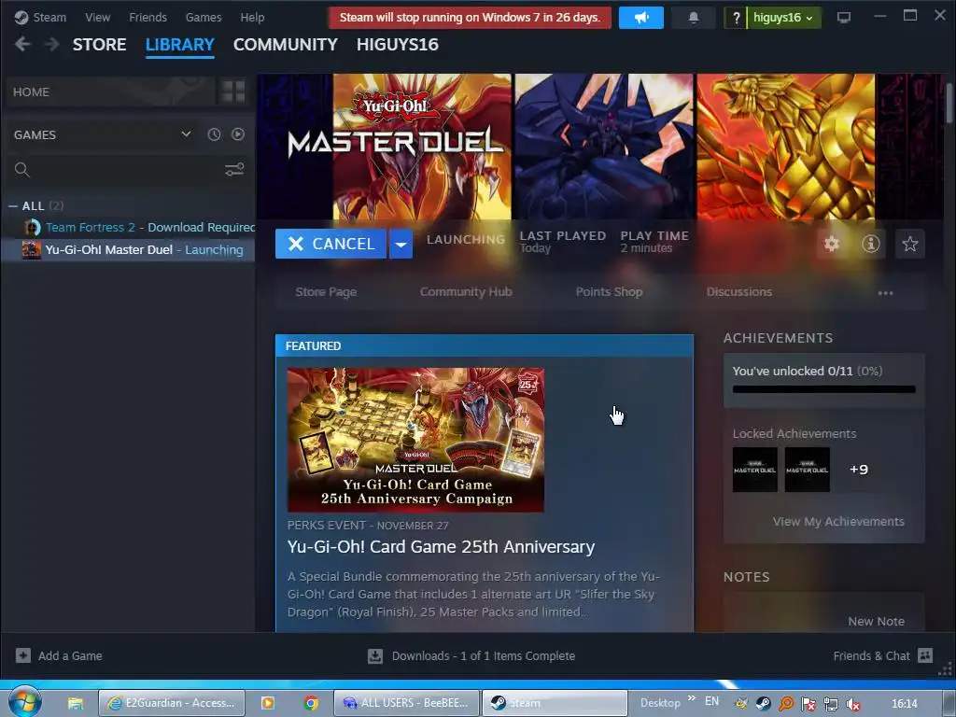Select Yu-Gi-Oh! Master Duel in library

127,249
